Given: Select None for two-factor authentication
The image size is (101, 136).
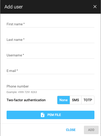Looking at the screenshot, I should click(63, 100).
